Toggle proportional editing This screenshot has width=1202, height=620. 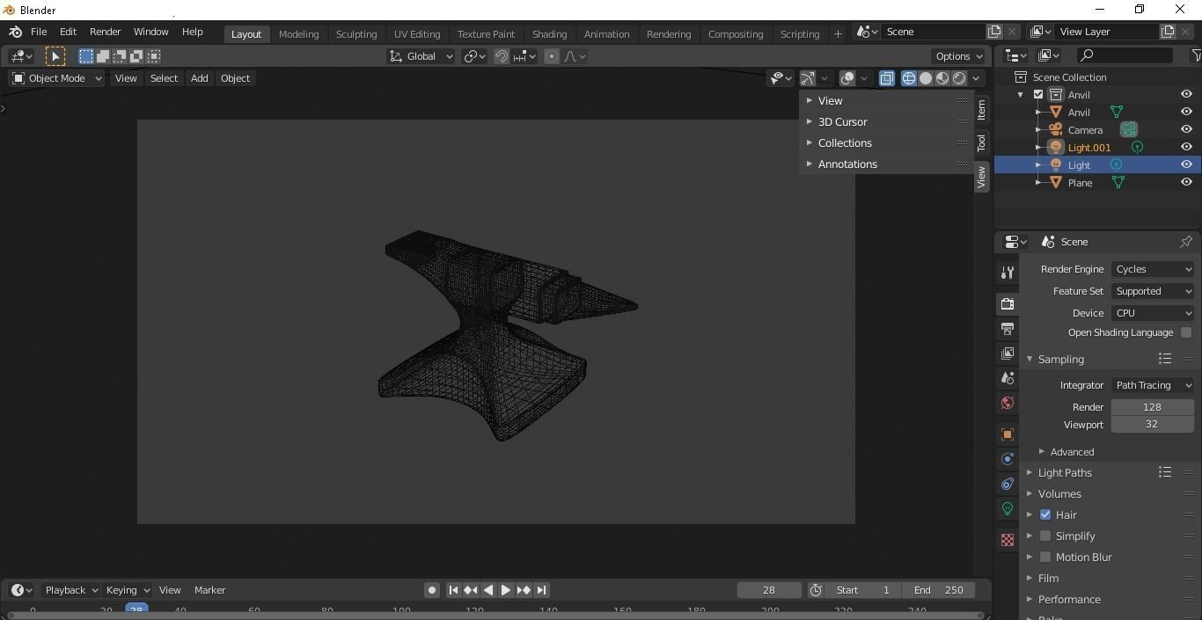pos(552,56)
